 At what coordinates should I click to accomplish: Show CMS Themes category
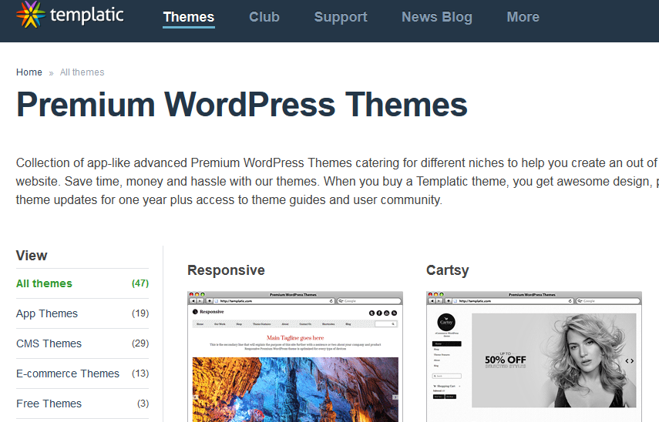coord(49,343)
